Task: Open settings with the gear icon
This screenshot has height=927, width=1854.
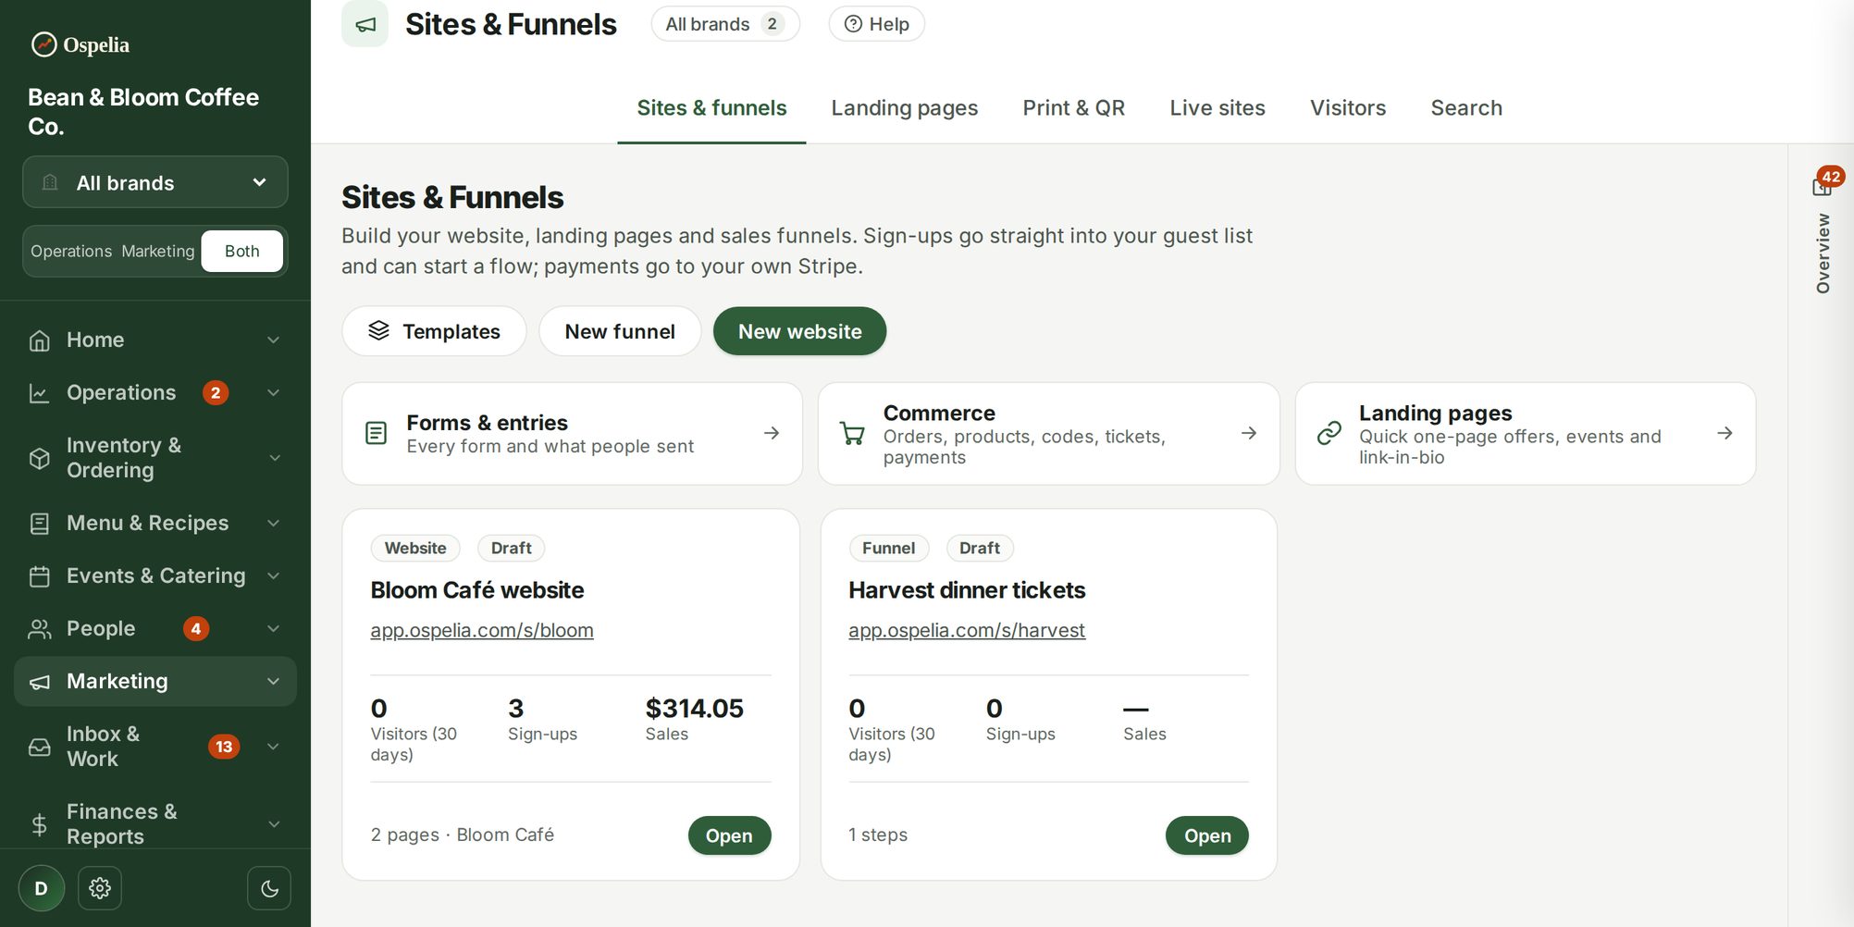Action: pyautogui.click(x=100, y=888)
